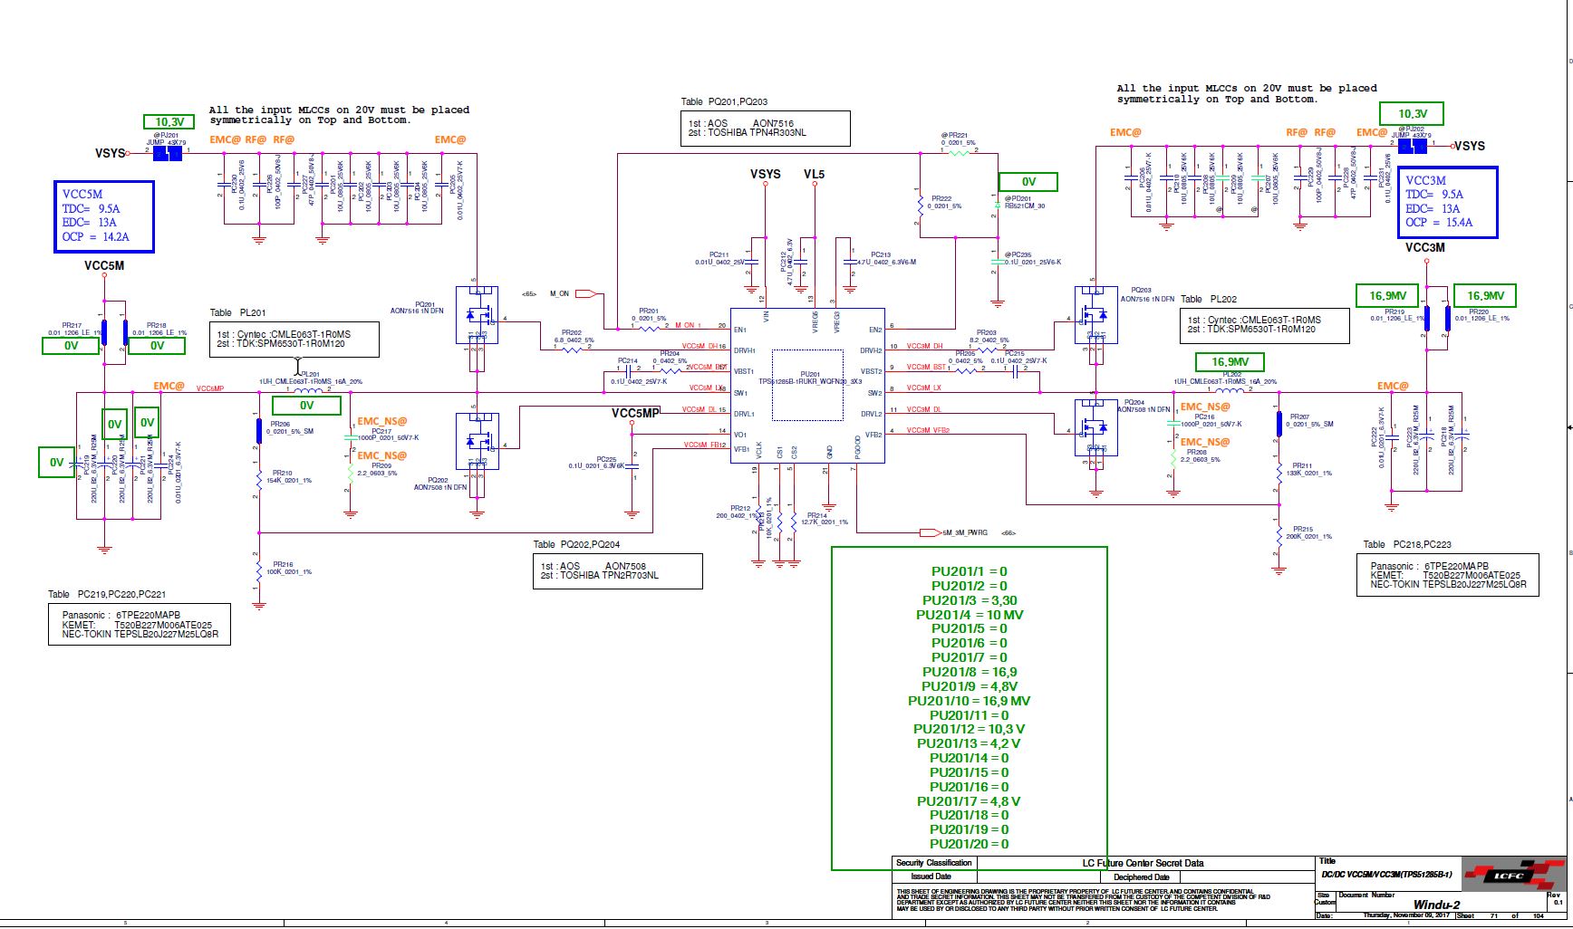The image size is (1573, 929).
Task: Select the PJ202 jumper near right VSYS
Action: [x=1413, y=146]
